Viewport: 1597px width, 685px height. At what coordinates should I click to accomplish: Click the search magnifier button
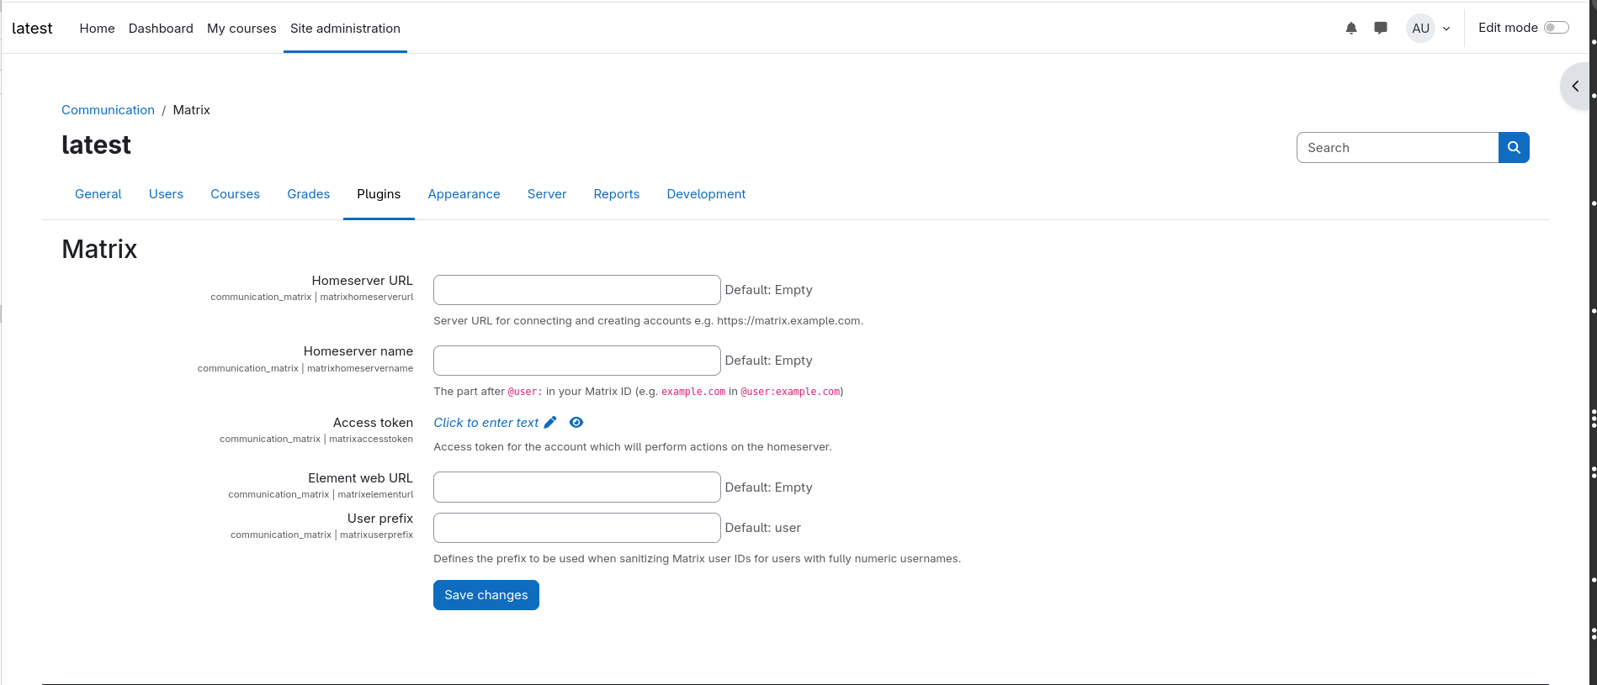point(1514,148)
